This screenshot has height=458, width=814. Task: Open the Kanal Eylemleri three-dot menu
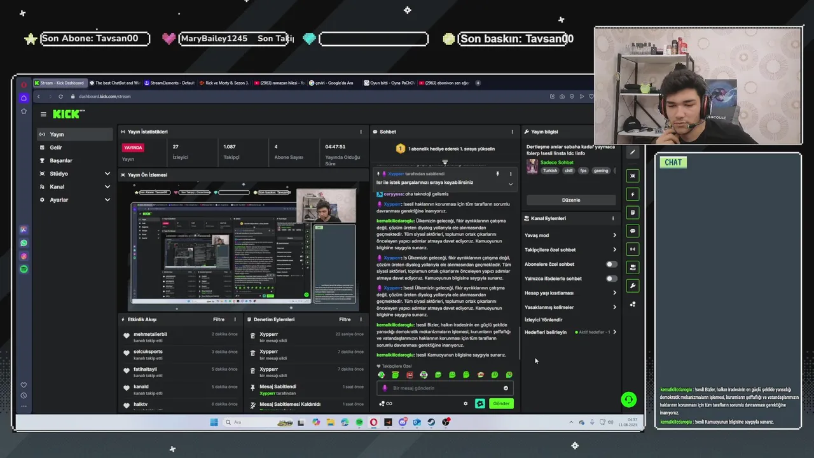click(x=613, y=218)
